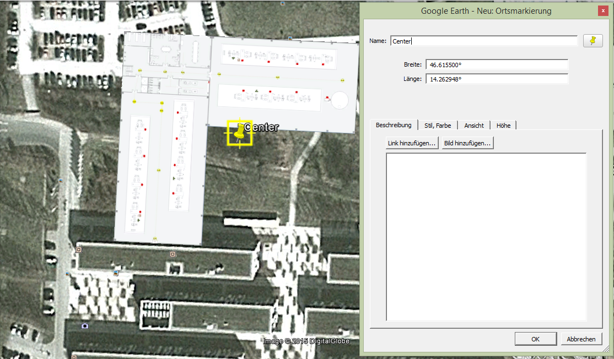614x359 pixels.
Task: Click the small photo icon on the floor plan's top edge
Action: point(290,39)
